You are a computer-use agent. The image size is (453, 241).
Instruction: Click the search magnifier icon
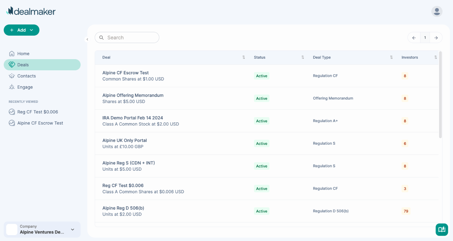coord(101,37)
